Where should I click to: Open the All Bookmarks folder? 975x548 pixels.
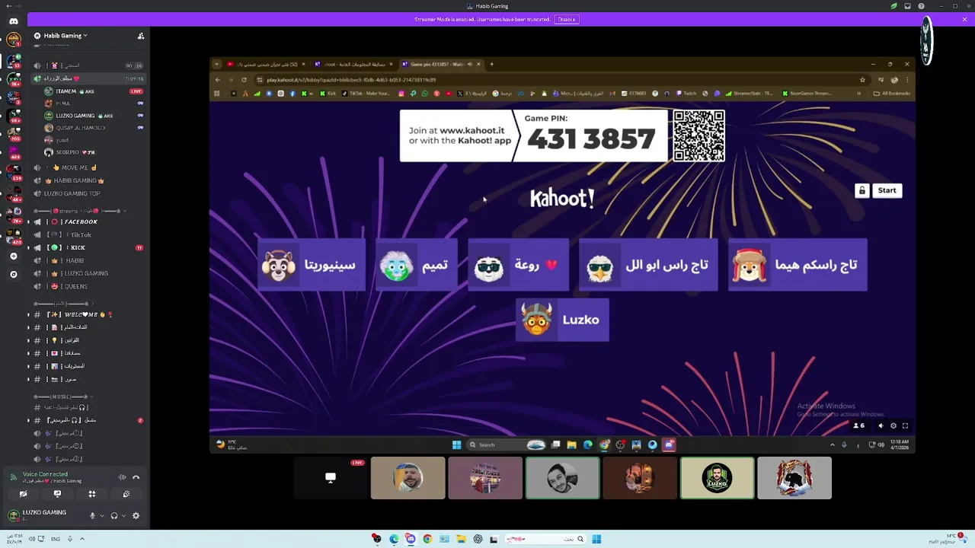tap(892, 94)
